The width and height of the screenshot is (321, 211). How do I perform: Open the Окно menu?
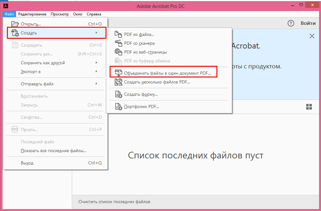(x=77, y=14)
